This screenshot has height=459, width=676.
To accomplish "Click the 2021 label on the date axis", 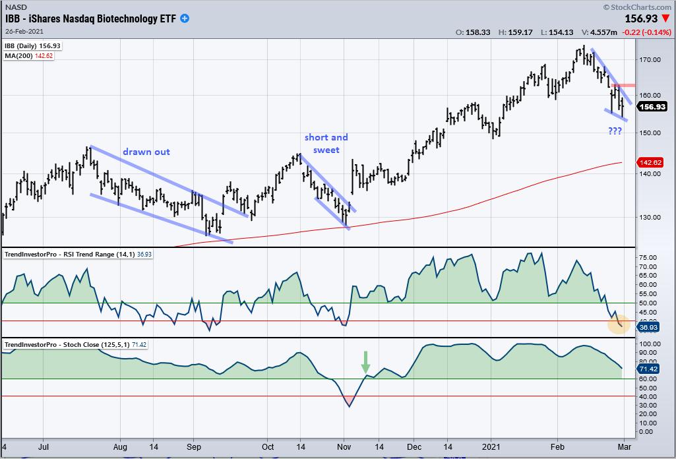I will click(492, 446).
